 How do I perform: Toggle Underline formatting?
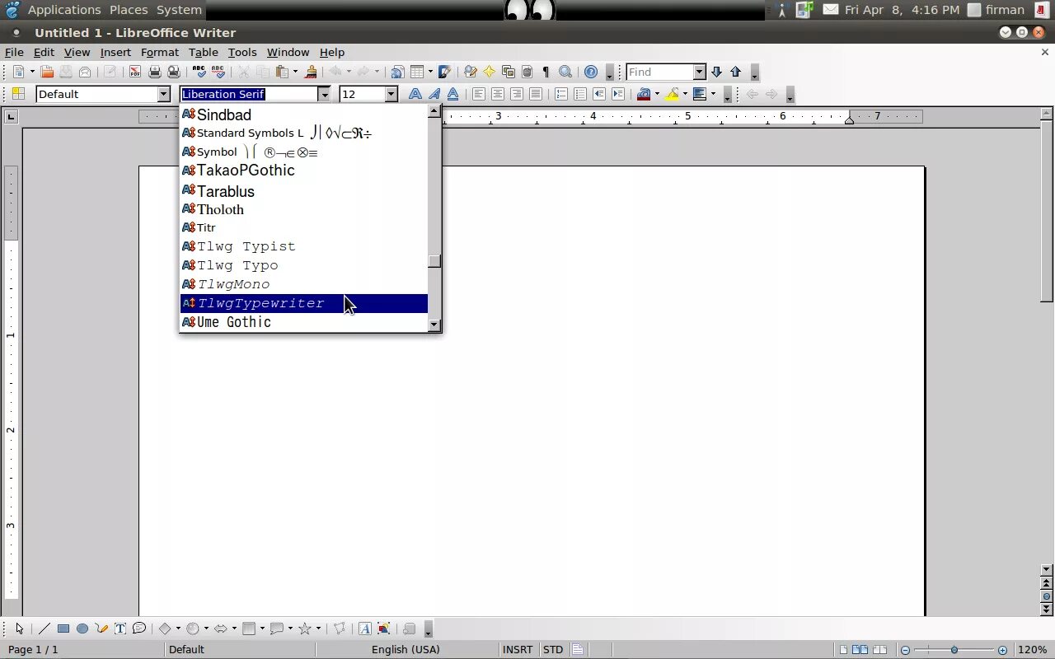[453, 94]
